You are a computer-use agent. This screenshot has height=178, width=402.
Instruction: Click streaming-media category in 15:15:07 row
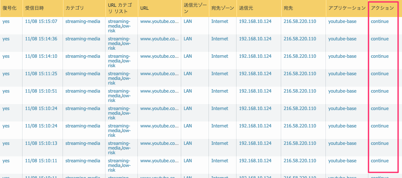click(x=83, y=22)
